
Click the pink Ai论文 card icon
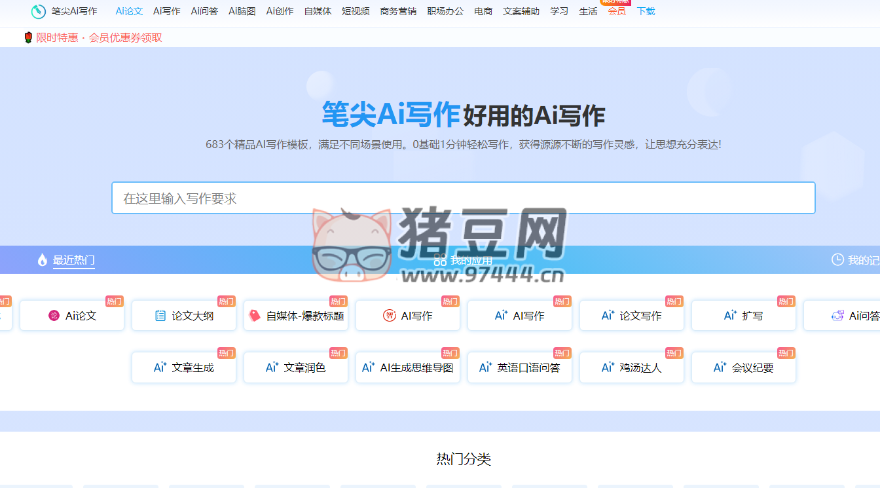tap(54, 316)
